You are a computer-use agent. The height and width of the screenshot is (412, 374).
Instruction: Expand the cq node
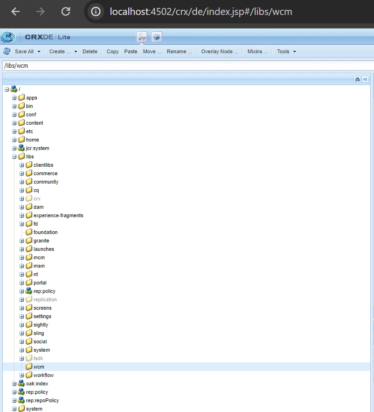point(21,190)
